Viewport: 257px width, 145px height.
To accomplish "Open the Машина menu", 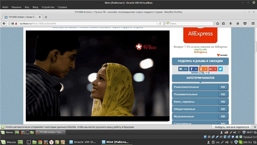I will (x=16, y=7).
